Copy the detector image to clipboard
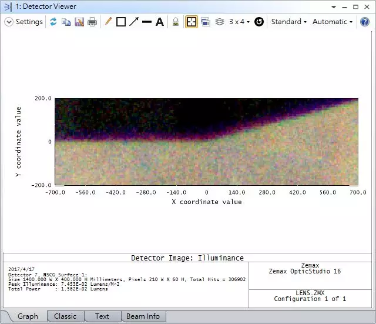This screenshot has height=324, width=376. click(66, 22)
